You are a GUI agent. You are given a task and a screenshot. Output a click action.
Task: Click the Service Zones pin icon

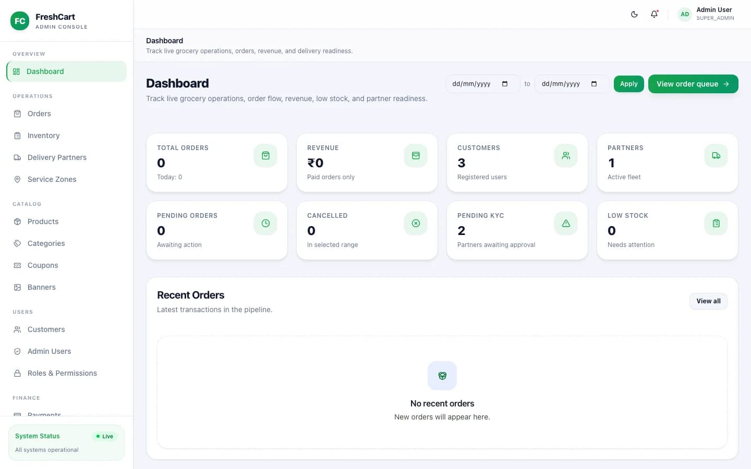(x=17, y=179)
